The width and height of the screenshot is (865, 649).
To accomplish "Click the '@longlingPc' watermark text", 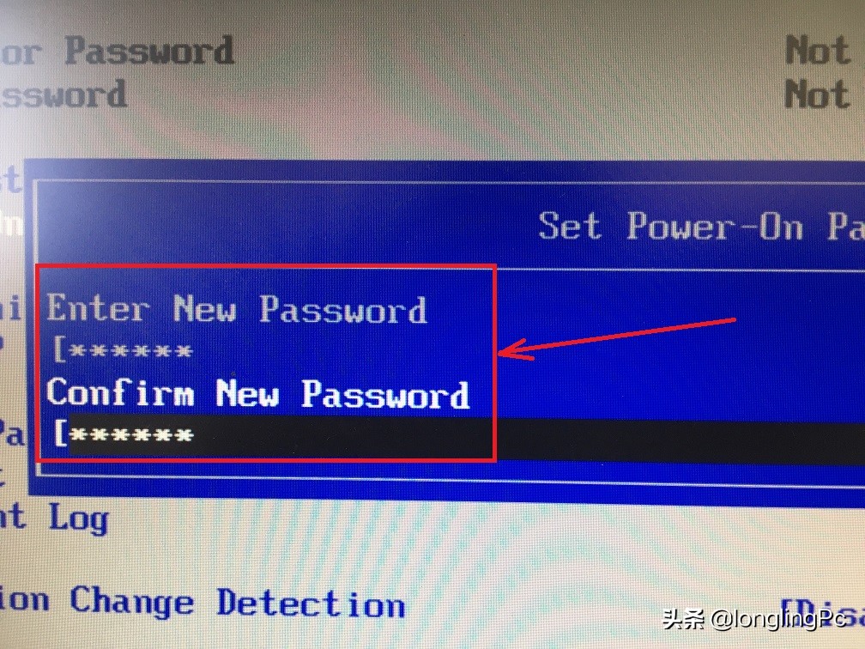I will pos(779,619).
